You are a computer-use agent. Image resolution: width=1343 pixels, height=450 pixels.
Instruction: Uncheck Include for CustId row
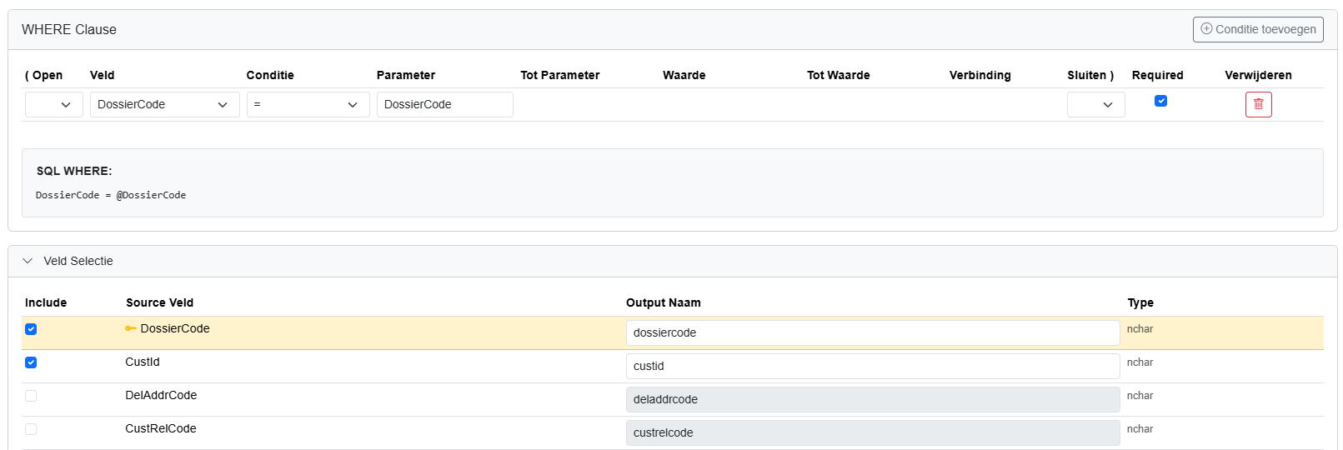point(31,362)
